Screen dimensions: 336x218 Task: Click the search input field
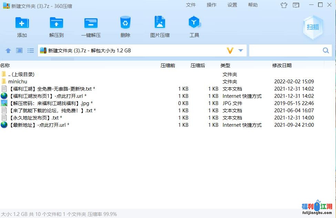(x=285, y=51)
